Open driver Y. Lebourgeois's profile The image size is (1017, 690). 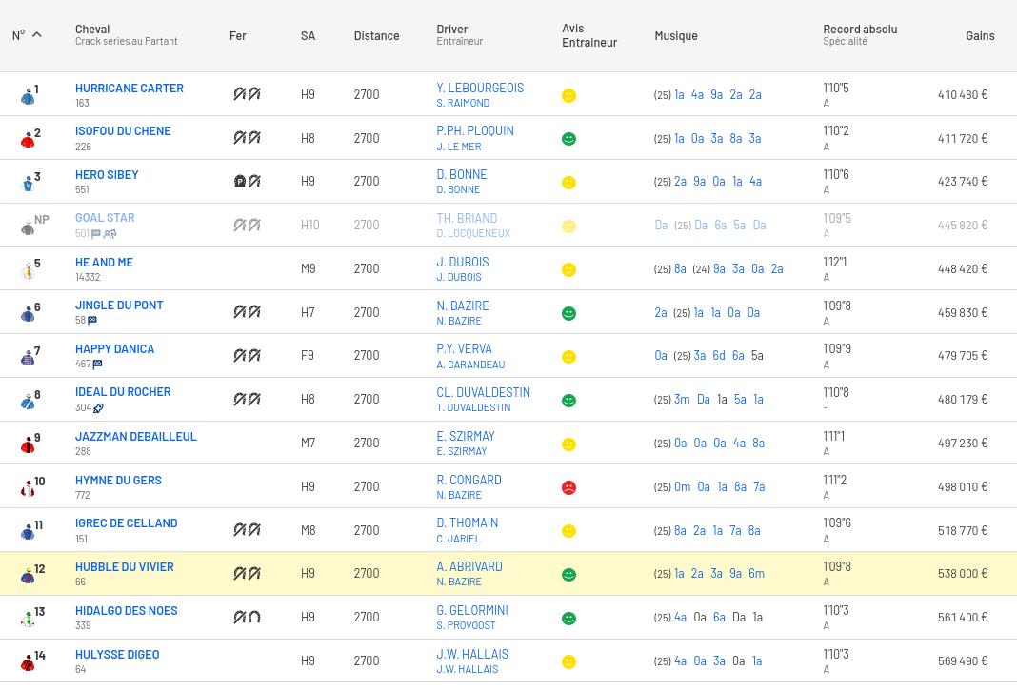[480, 88]
